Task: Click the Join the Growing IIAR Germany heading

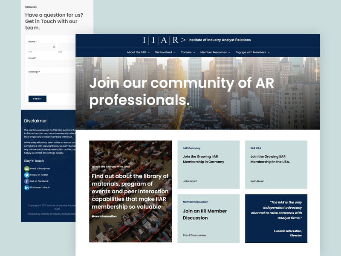Action: pos(203,159)
